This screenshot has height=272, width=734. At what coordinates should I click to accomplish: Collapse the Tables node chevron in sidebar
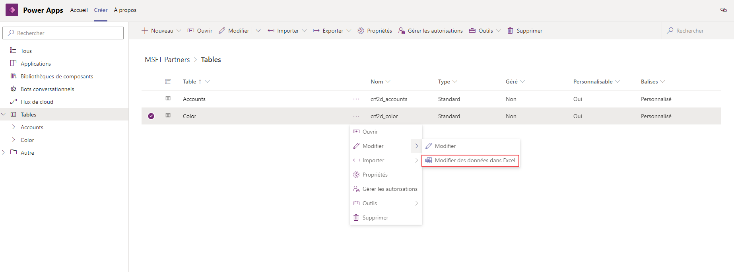[4, 115]
